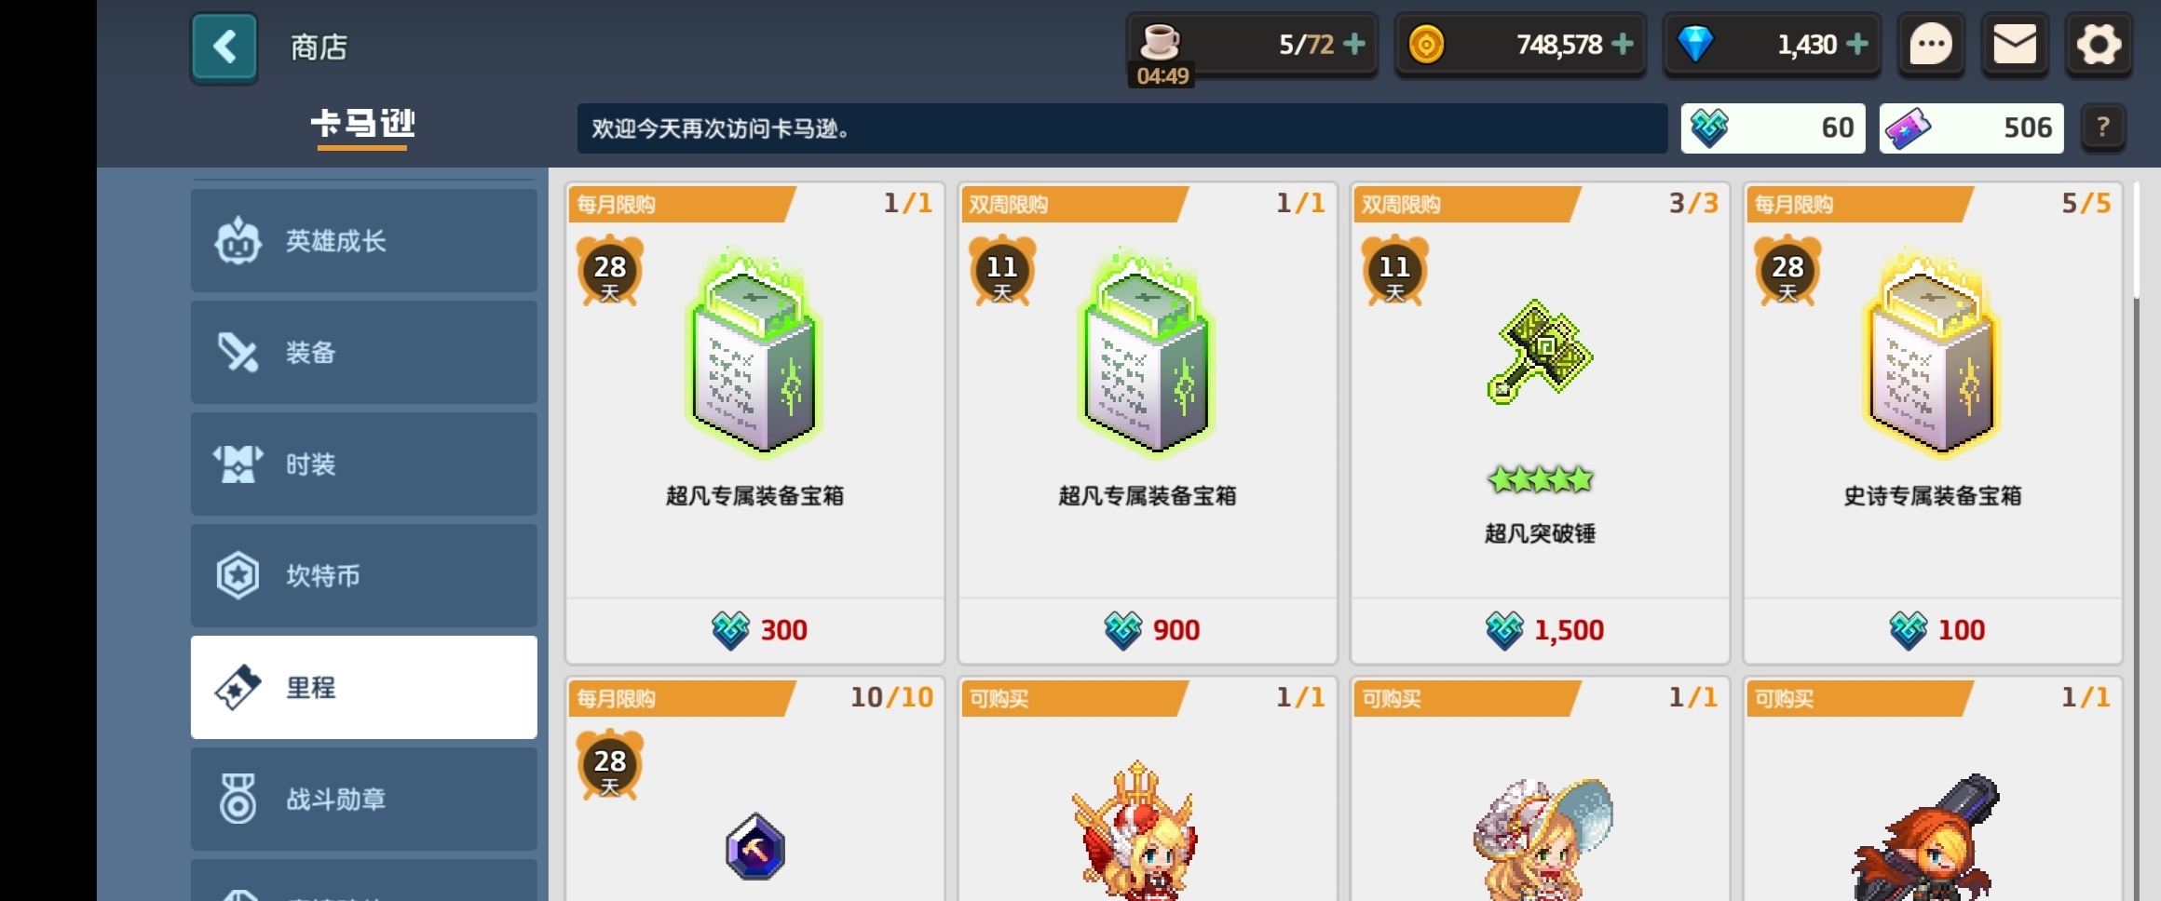Viewport: 2161px width, 901px height.
Task: Add blue gems with the plus
Action: (x=1857, y=44)
